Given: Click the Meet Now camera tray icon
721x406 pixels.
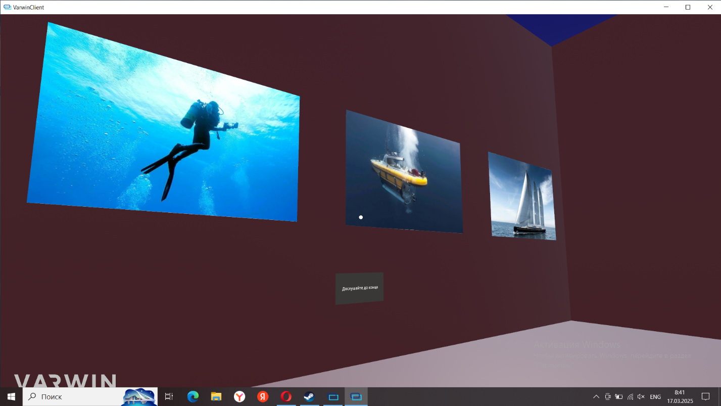Looking at the screenshot, I should pos(608,397).
